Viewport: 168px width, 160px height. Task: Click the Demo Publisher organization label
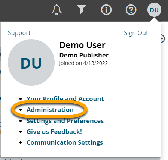point(84,55)
